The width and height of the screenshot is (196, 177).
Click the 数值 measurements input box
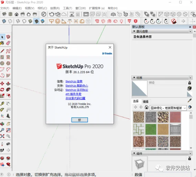(168, 175)
